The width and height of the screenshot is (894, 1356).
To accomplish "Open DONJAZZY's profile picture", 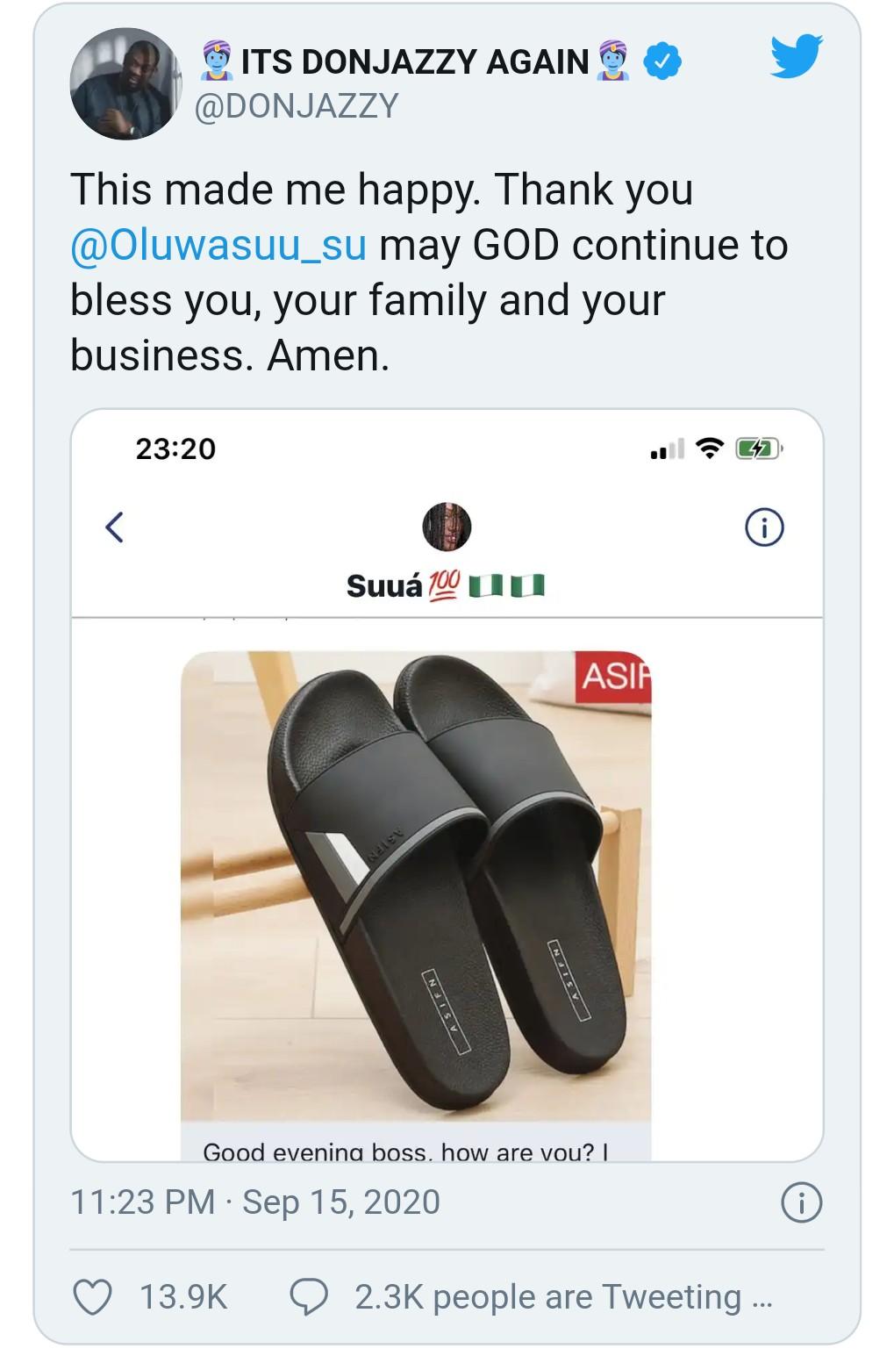I will point(125,84).
